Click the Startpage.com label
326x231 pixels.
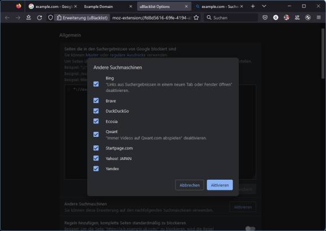click(x=119, y=148)
